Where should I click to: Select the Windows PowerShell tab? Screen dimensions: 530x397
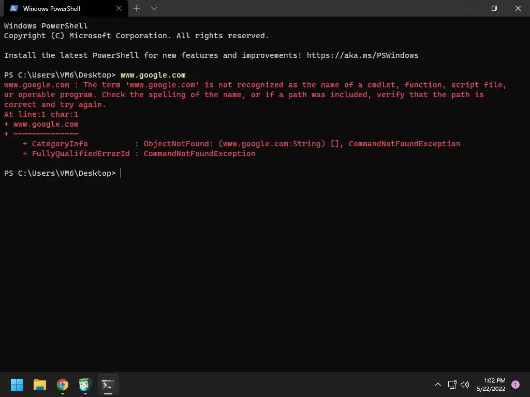(66, 8)
